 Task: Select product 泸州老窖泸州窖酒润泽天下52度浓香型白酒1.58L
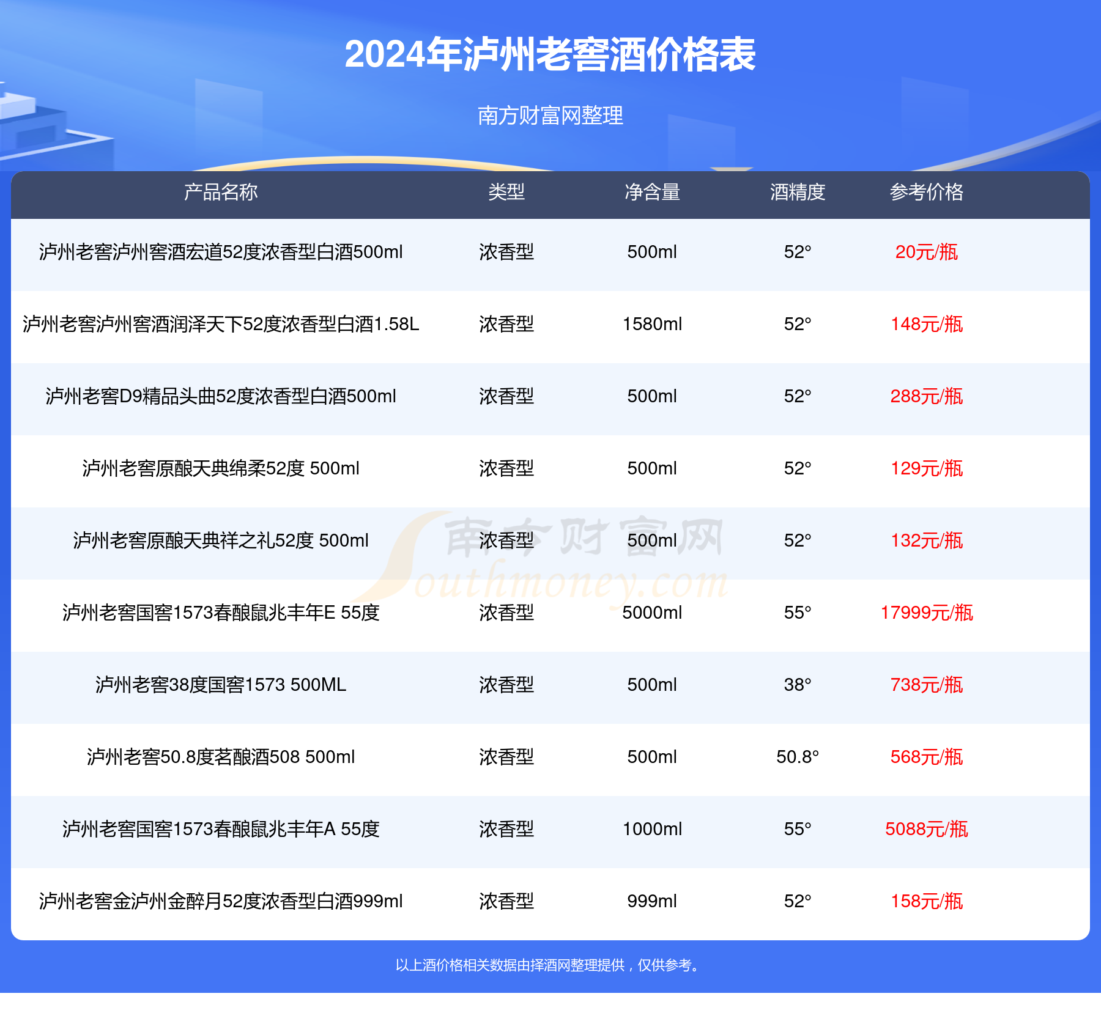point(221,324)
